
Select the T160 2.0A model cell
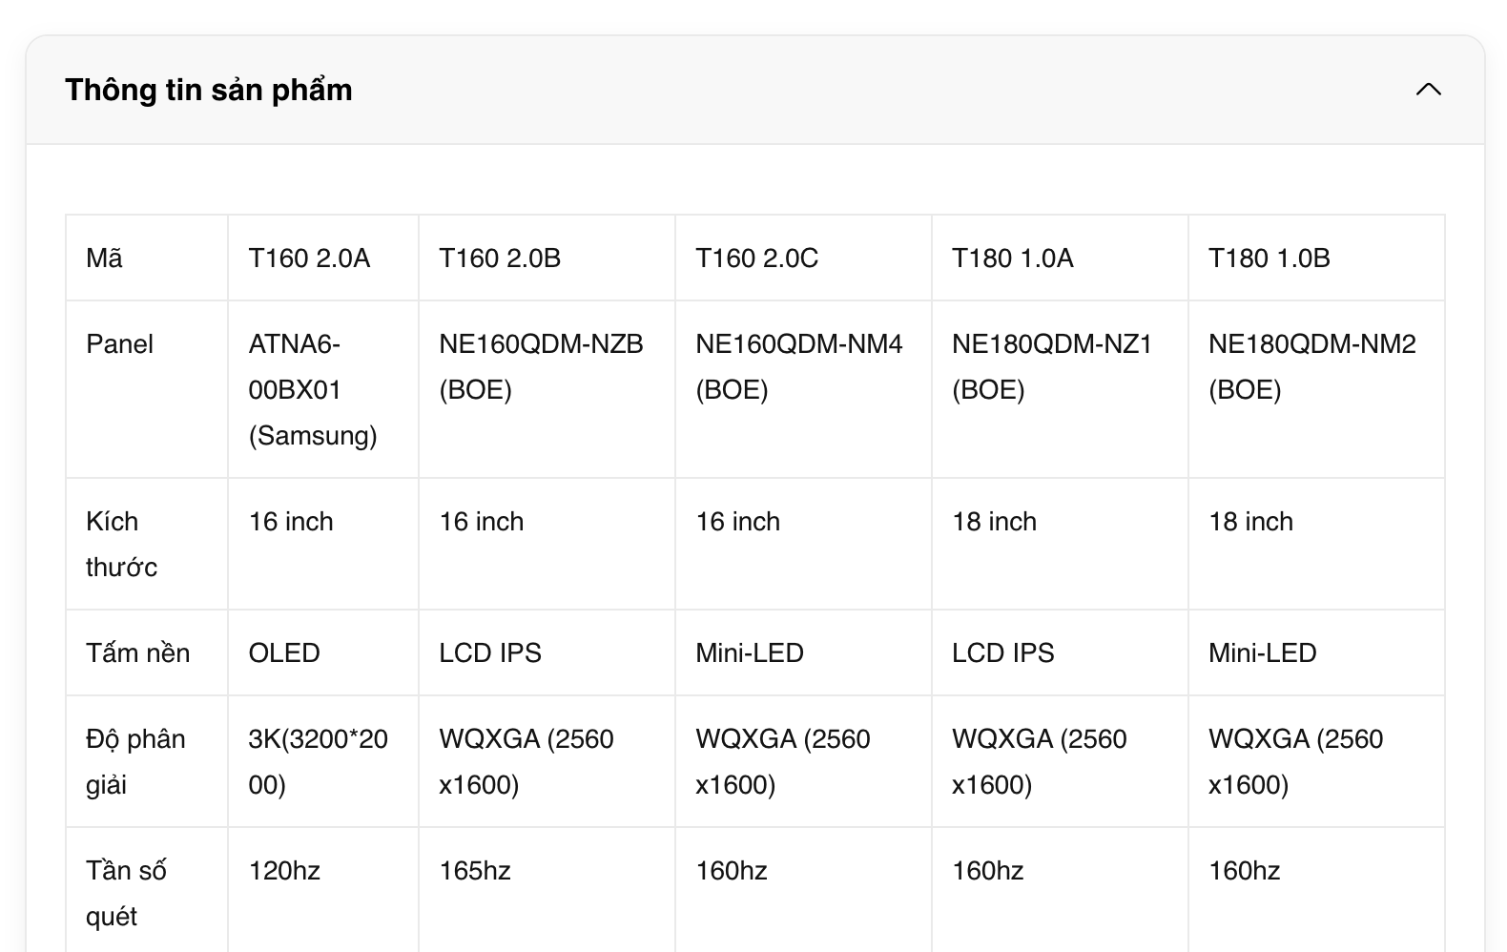[309, 259]
